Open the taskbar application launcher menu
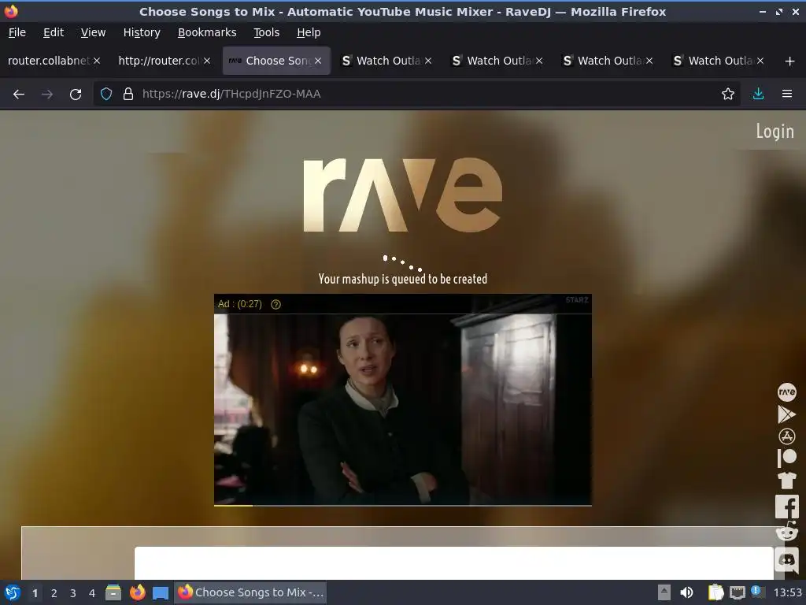The width and height of the screenshot is (806, 605). 13,592
